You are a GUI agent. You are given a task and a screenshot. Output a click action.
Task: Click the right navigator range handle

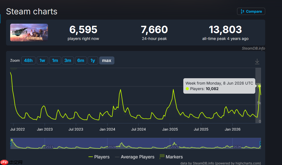point(260,144)
